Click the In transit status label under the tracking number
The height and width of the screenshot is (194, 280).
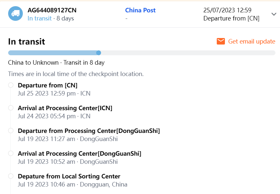tap(39, 18)
